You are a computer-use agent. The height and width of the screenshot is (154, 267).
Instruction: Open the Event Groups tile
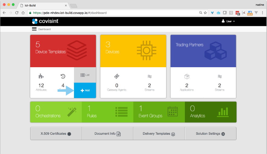pyautogui.click(x=159, y=112)
